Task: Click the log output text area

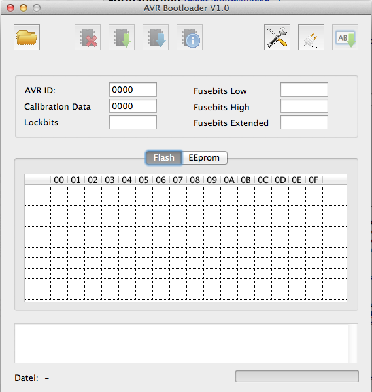Action: pyautogui.click(x=181, y=343)
